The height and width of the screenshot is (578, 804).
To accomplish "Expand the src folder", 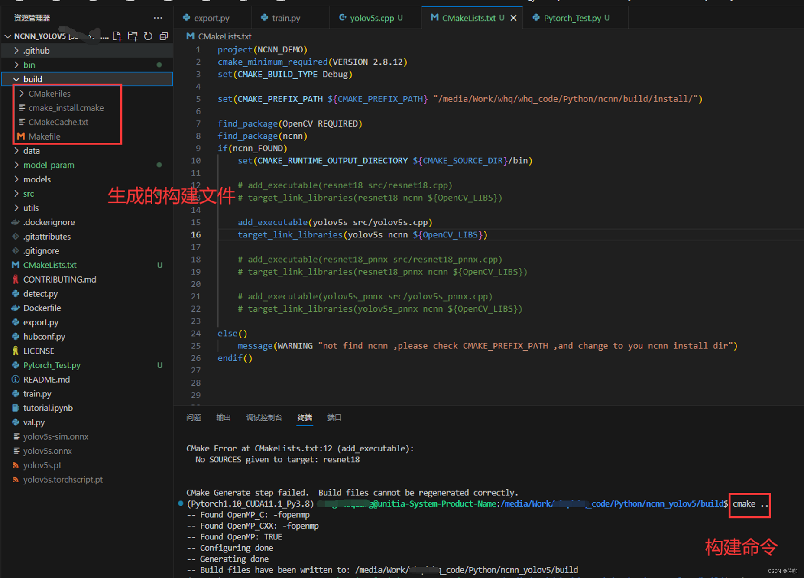I will tap(87, 194).
